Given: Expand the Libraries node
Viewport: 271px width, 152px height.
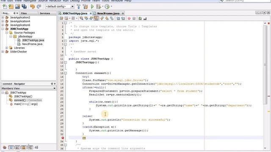Looking at the screenshot, I should 7,48.
